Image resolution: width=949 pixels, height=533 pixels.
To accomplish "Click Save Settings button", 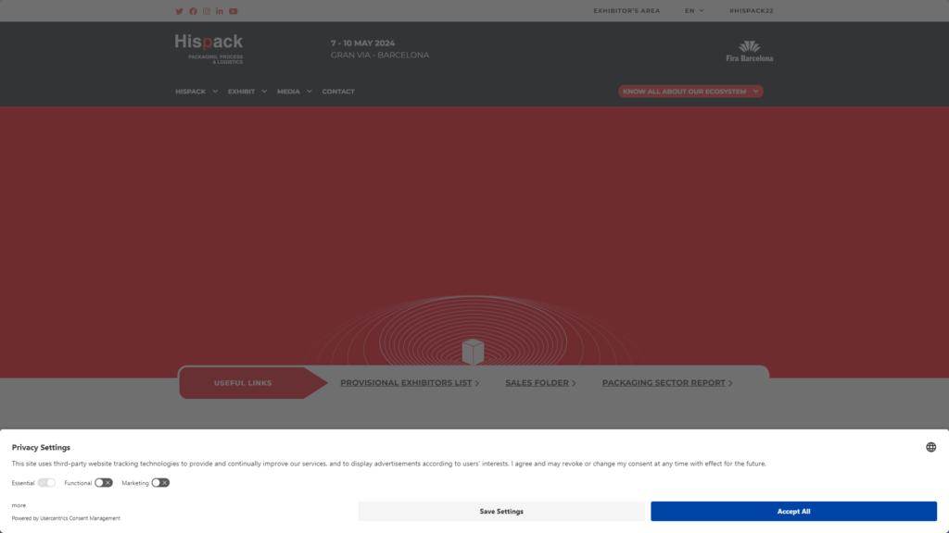I will 501,511.
